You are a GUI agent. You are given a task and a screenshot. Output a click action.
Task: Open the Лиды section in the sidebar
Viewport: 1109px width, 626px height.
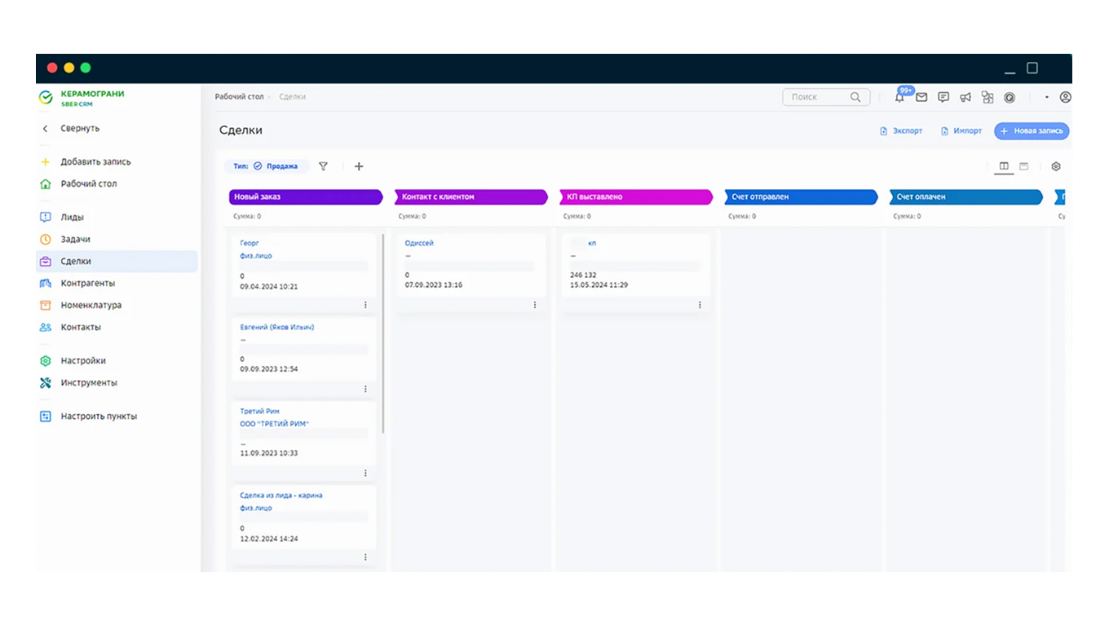tap(73, 217)
